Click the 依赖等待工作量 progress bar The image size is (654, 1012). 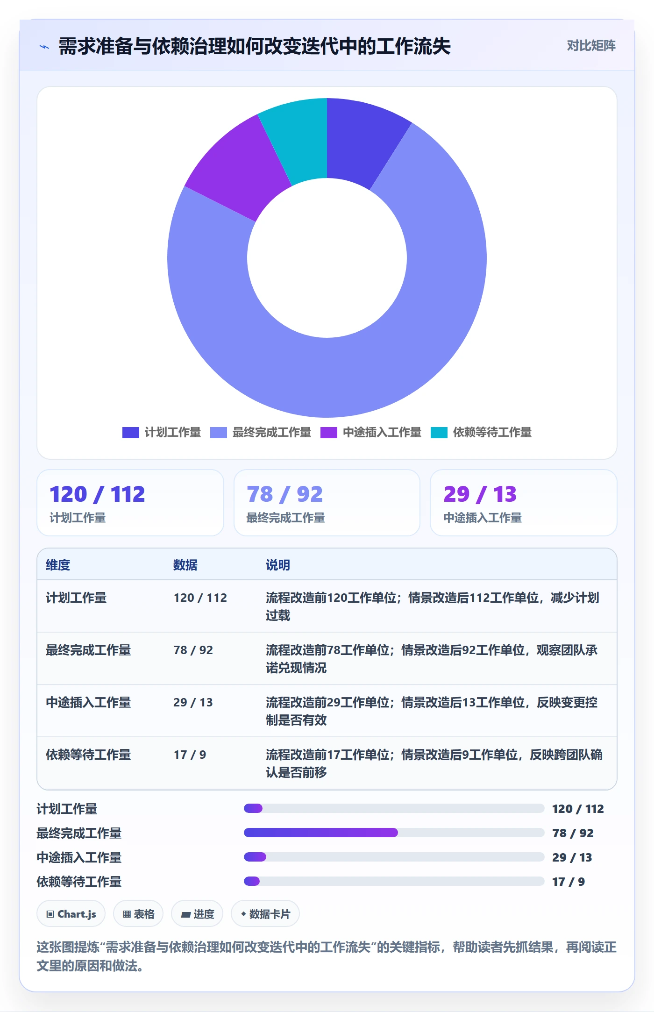pos(394,881)
